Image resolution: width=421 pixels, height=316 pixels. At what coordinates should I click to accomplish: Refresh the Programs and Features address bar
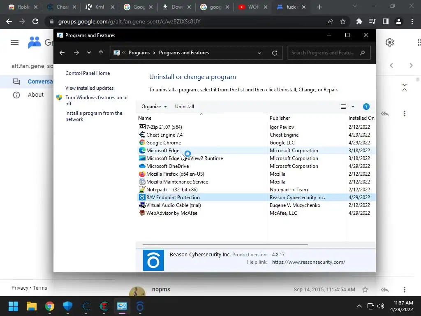tap(274, 53)
